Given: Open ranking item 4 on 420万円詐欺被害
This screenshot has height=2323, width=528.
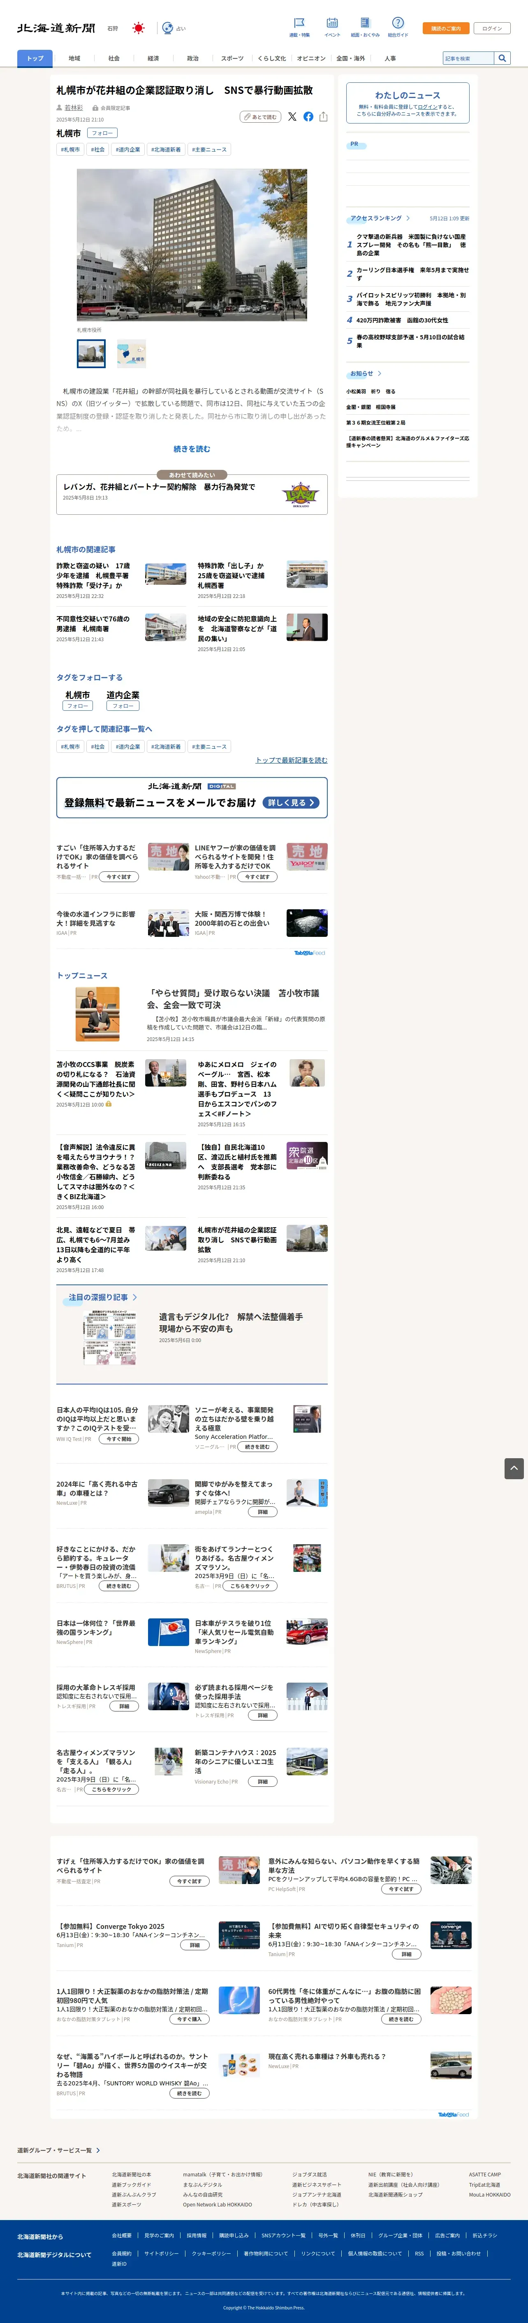Looking at the screenshot, I should tap(402, 320).
